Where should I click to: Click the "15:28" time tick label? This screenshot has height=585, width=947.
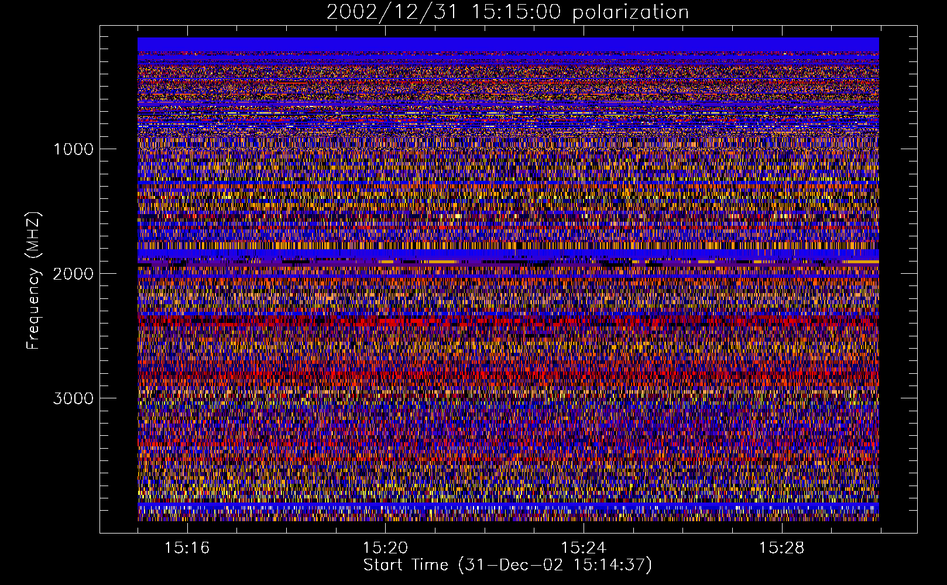click(x=782, y=548)
